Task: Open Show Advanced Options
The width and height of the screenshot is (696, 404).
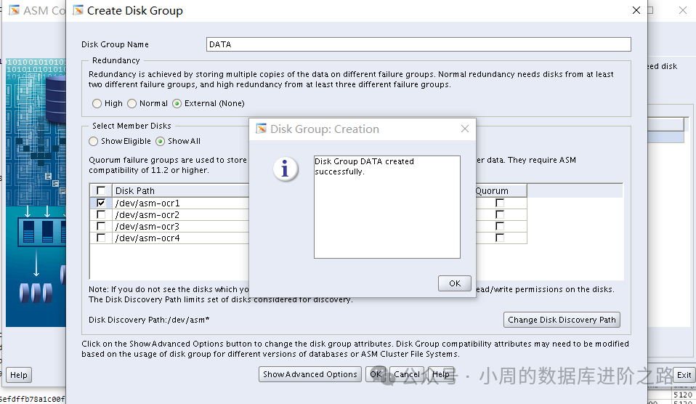Action: point(310,374)
